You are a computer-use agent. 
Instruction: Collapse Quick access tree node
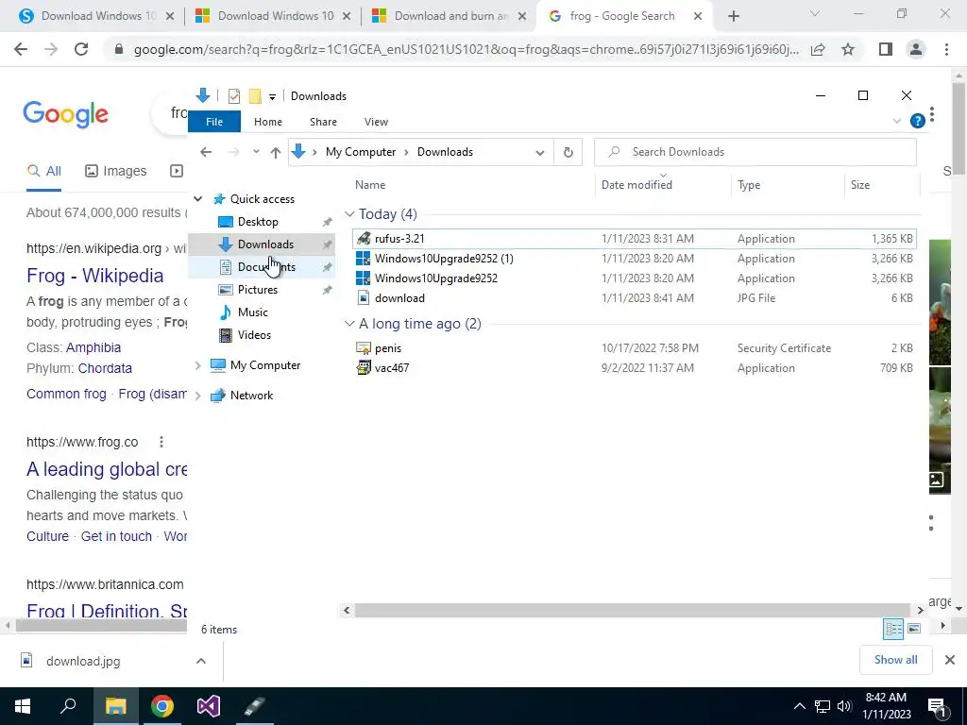point(198,199)
